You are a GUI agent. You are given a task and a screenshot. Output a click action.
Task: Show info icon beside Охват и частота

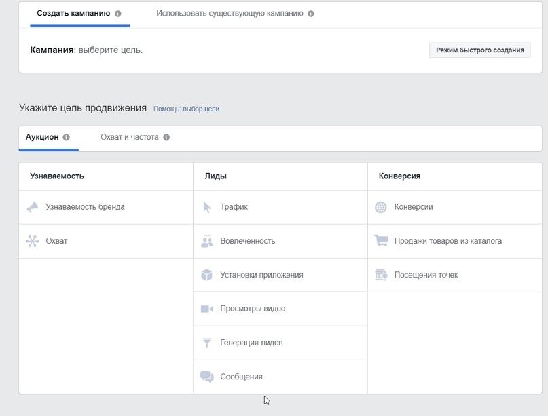(166, 137)
